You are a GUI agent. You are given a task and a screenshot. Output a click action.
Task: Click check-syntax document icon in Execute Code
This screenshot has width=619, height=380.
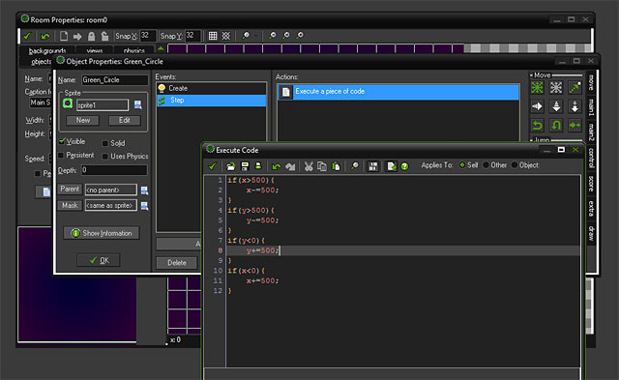(x=391, y=166)
